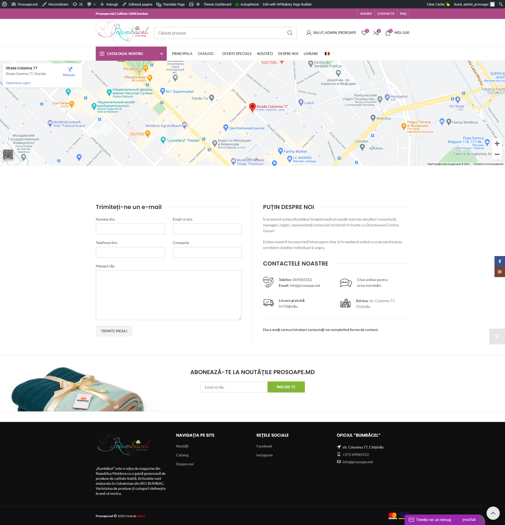
Task: Open the compare products shuffle icon
Action: [376, 33]
